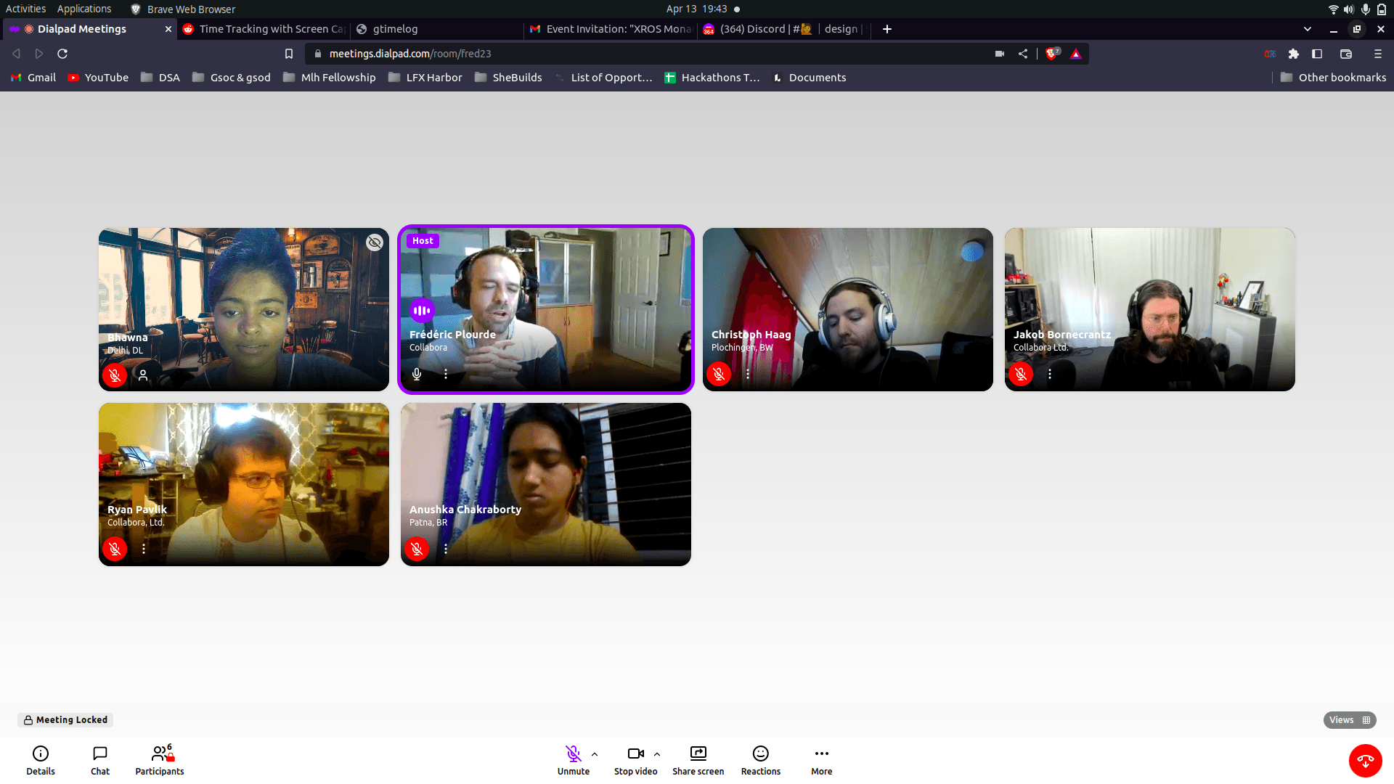This screenshot has height=784, width=1394.
Task: Click the muted mic on Ryan Pavlik's tile
Action: 115,549
